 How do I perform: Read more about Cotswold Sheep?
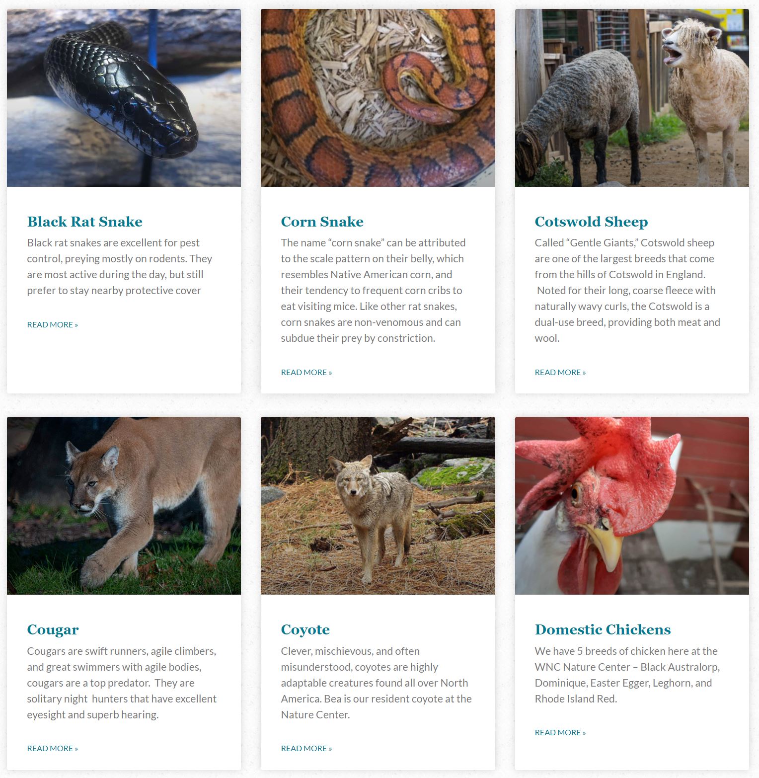coord(560,372)
